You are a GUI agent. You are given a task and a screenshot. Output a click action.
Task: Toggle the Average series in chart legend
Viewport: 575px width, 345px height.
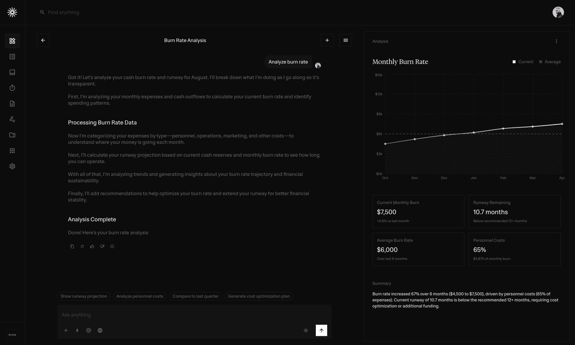550,62
